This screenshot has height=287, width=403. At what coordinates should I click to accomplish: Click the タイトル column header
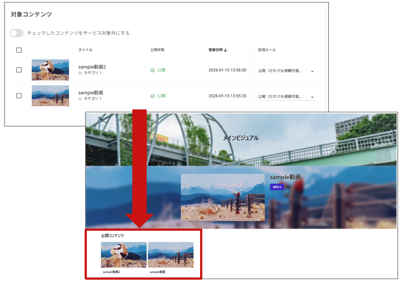click(85, 50)
